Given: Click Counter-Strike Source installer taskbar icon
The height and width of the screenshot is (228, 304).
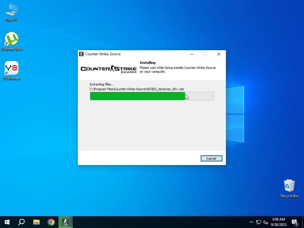Looking at the screenshot, I should pyautogui.click(x=66, y=222).
